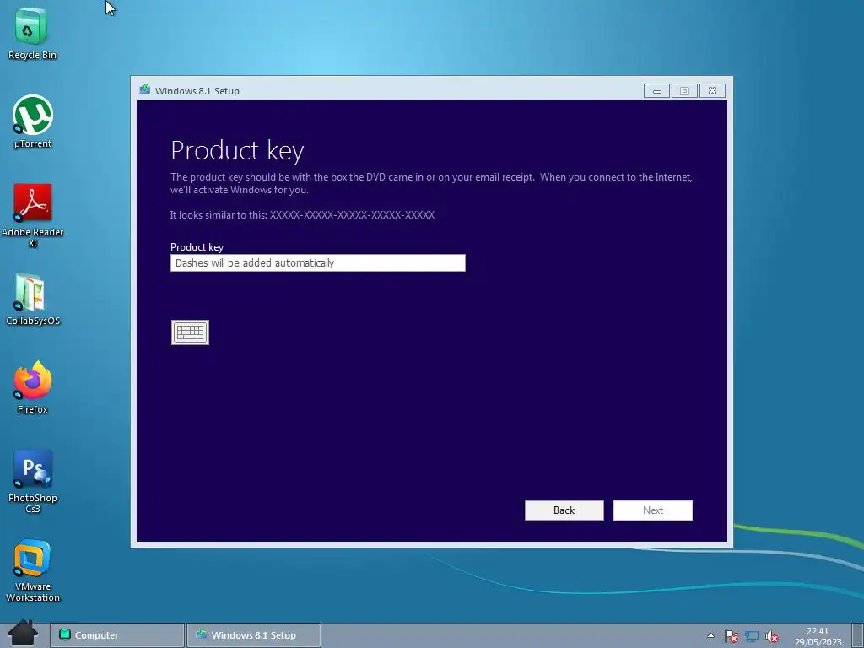Click the 'Product key' heading text
Image resolution: width=864 pixels, height=648 pixels.
click(x=237, y=151)
